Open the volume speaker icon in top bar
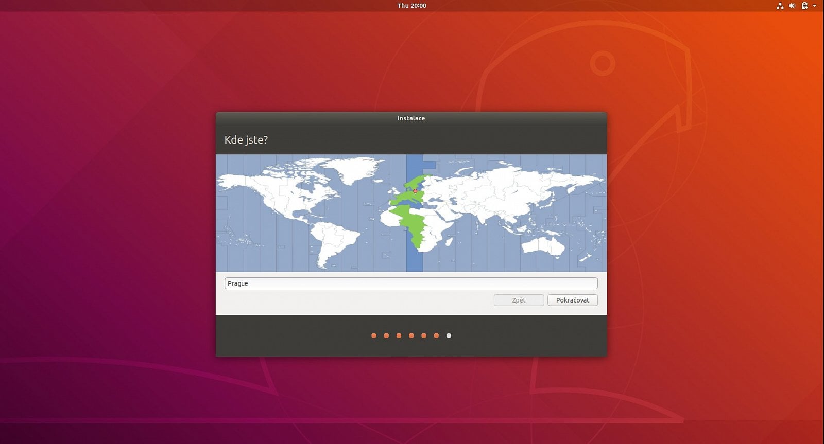The width and height of the screenshot is (824, 444). point(792,6)
